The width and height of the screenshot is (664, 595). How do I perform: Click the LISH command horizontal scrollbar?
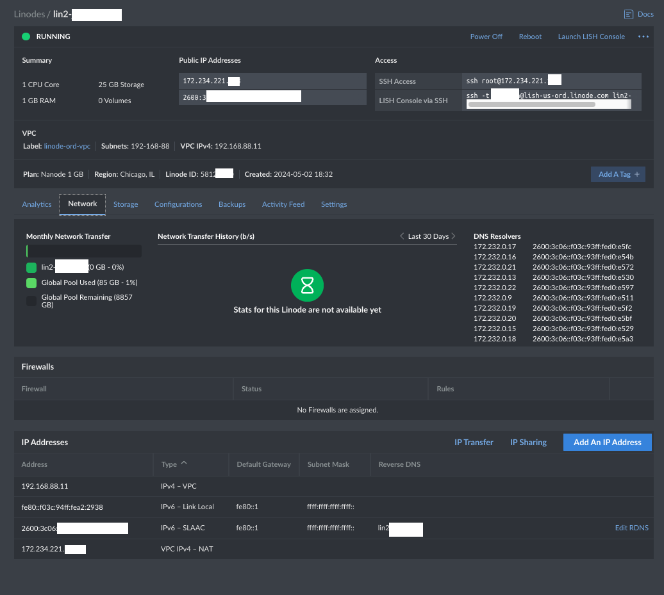531,104
